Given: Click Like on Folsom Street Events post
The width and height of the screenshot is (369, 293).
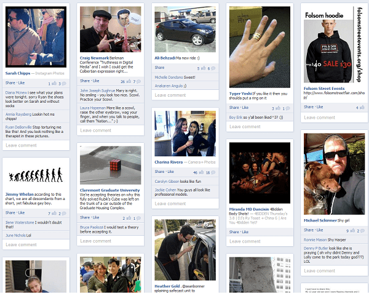Looking at the screenshot, I should [320, 107].
